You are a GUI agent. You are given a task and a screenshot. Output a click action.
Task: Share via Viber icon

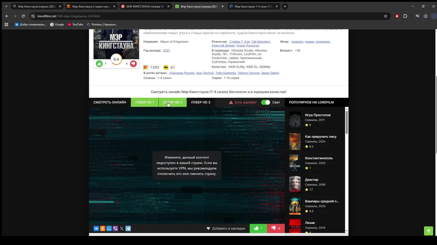point(115,229)
